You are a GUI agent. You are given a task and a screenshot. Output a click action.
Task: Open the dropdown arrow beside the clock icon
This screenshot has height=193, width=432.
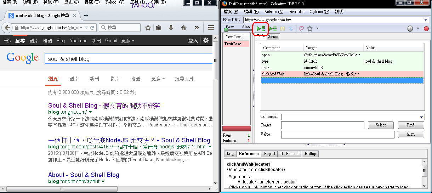418,29
